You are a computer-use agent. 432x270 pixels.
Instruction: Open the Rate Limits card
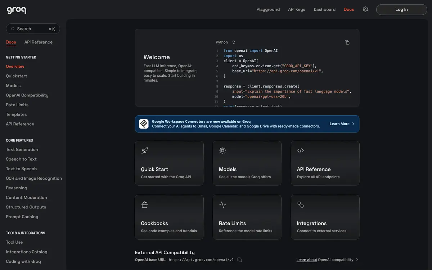[247, 217]
